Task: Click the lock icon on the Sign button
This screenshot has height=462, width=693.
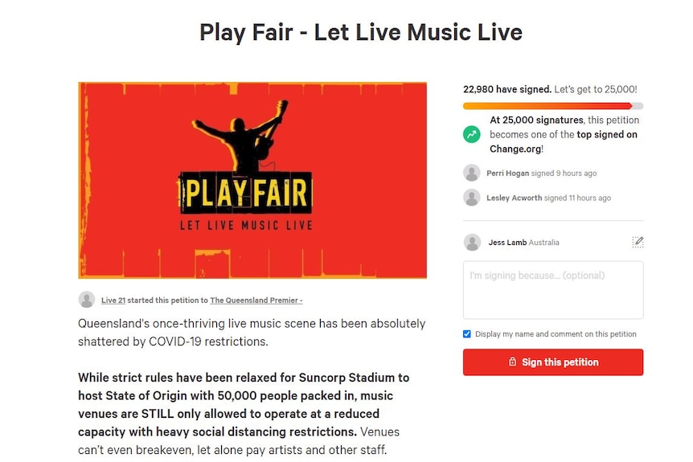Action: 512,362
